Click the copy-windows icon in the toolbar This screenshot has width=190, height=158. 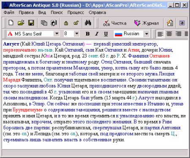[x=44, y=23]
